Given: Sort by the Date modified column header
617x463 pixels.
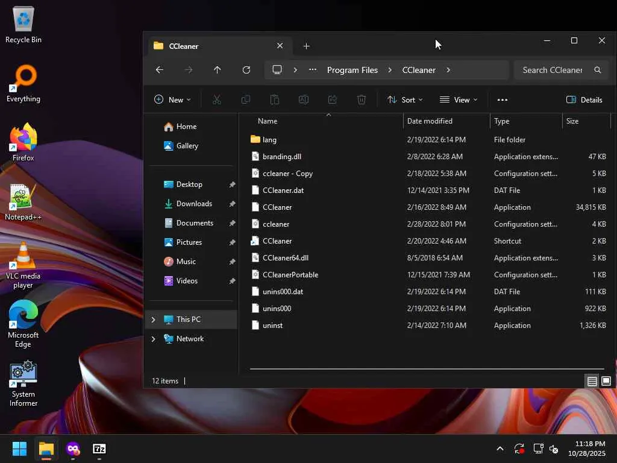Looking at the screenshot, I should pos(430,121).
